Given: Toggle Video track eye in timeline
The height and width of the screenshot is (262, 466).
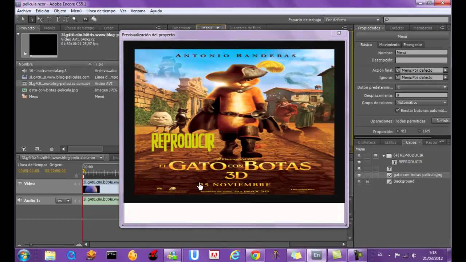Looking at the screenshot, I should [20, 183].
